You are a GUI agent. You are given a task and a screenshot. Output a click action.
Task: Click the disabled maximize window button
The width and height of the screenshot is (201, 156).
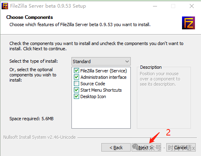coord(173,6)
